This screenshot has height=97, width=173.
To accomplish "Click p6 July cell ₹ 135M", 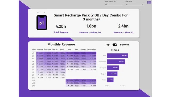I will click(x=77, y=67).
